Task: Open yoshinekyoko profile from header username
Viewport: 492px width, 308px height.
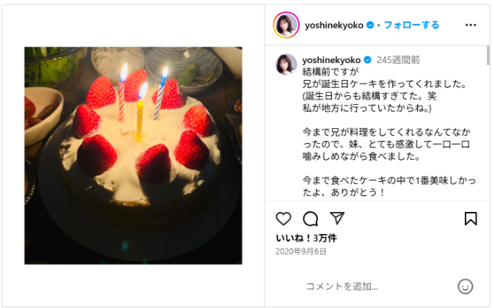Action: click(334, 25)
